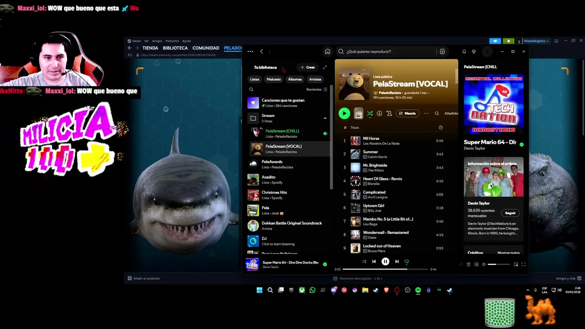585x329 pixels.
Task: Click the Mezcla button
Action: coord(407,113)
